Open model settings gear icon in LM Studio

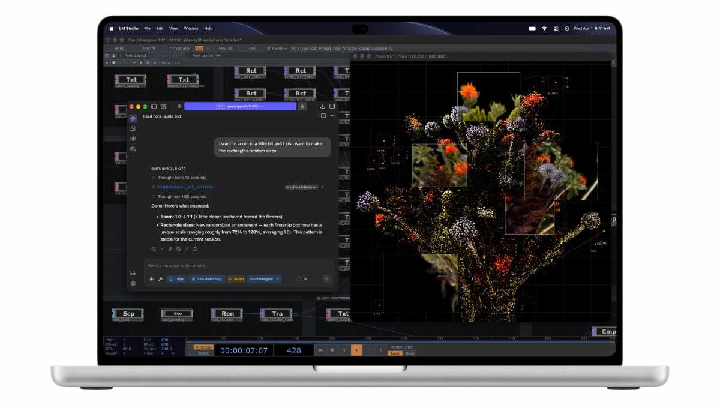179,106
